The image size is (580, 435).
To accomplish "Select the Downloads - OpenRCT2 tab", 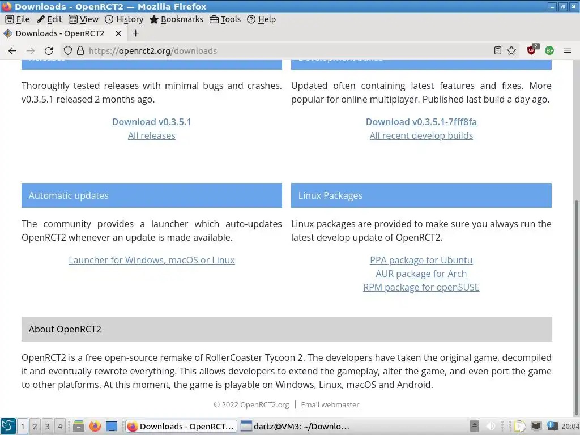I will coord(63,33).
